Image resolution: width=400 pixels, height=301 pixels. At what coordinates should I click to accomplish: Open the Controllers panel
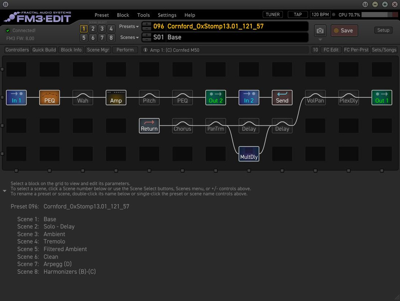point(17,50)
